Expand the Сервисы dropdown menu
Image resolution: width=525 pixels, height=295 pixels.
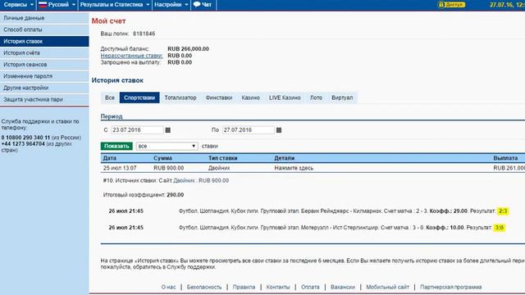(x=18, y=5)
